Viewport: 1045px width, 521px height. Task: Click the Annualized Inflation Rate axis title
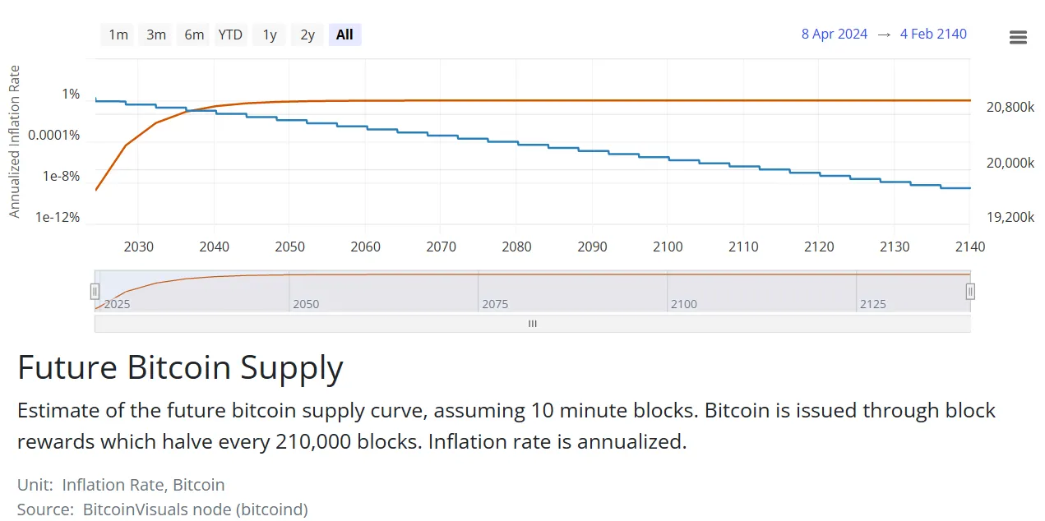point(14,141)
